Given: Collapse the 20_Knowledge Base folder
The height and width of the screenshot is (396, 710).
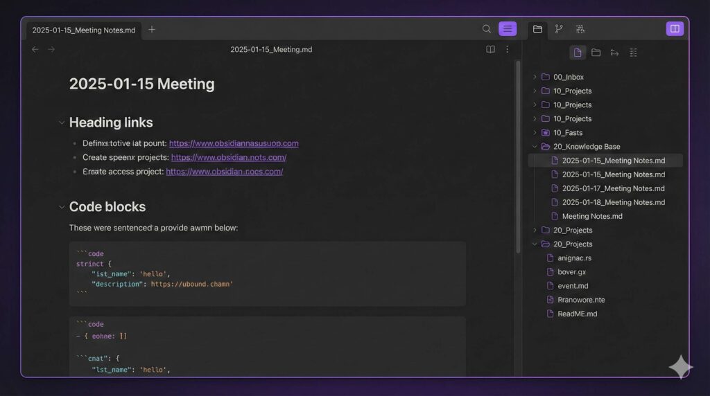Looking at the screenshot, I should [535, 147].
